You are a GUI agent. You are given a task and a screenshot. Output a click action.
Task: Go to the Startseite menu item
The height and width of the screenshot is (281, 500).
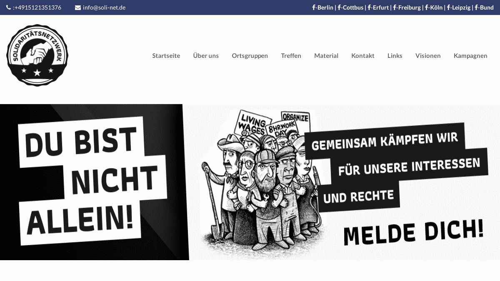(166, 55)
